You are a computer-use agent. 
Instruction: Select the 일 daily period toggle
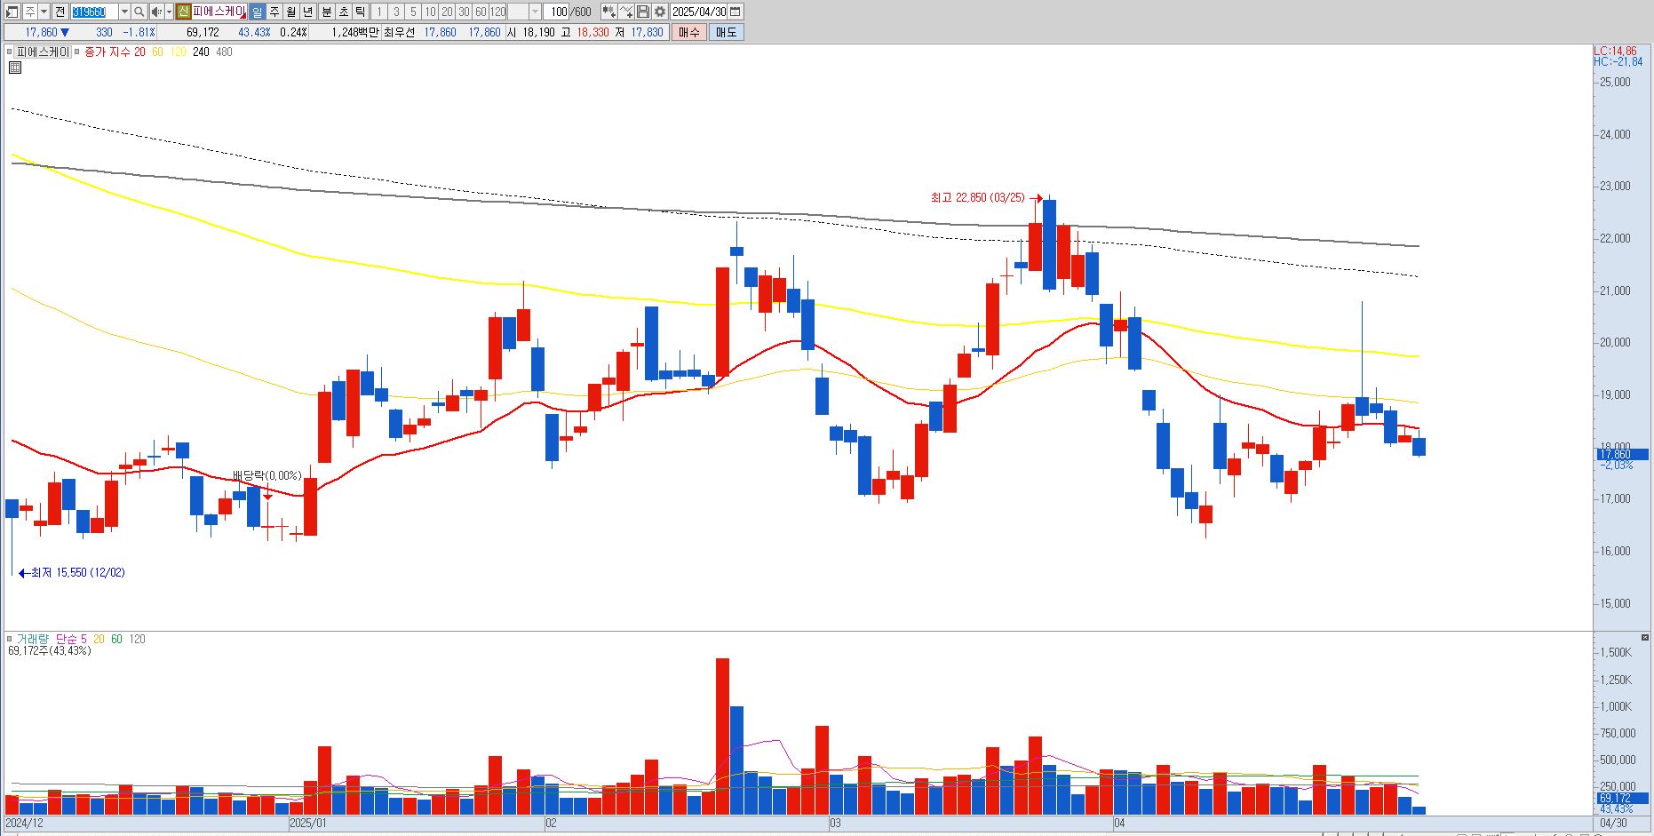(x=257, y=12)
